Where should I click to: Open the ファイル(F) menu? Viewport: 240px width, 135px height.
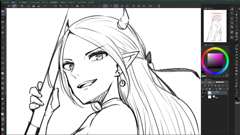pyautogui.click(x=6, y=2)
